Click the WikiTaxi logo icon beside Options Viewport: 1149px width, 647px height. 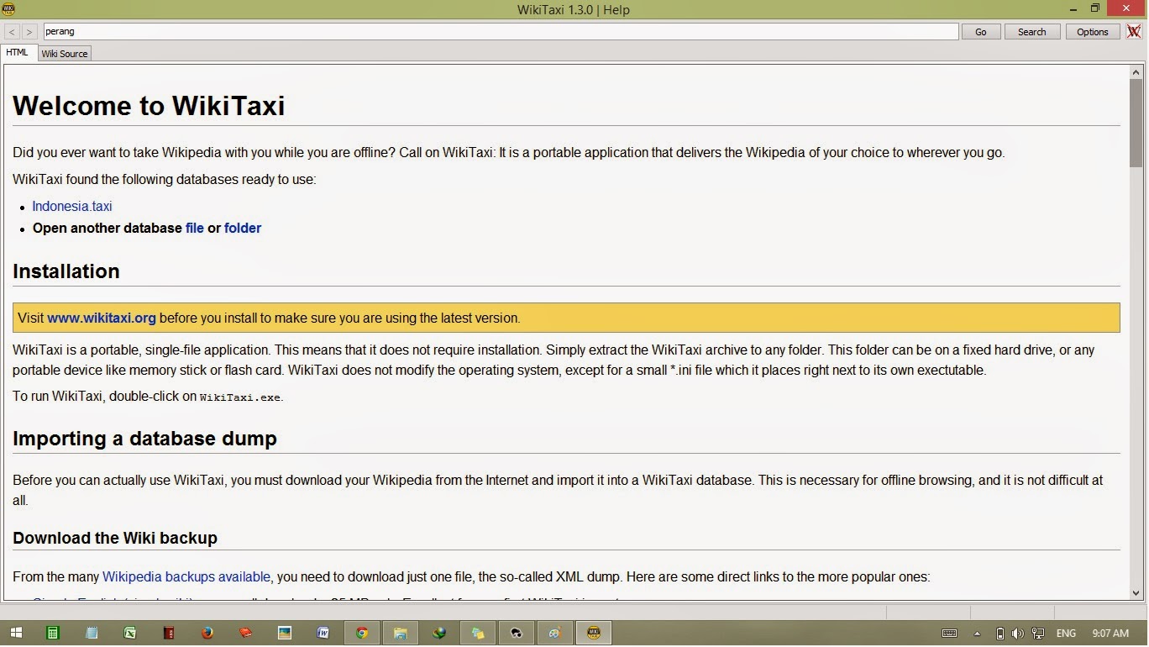(1134, 31)
